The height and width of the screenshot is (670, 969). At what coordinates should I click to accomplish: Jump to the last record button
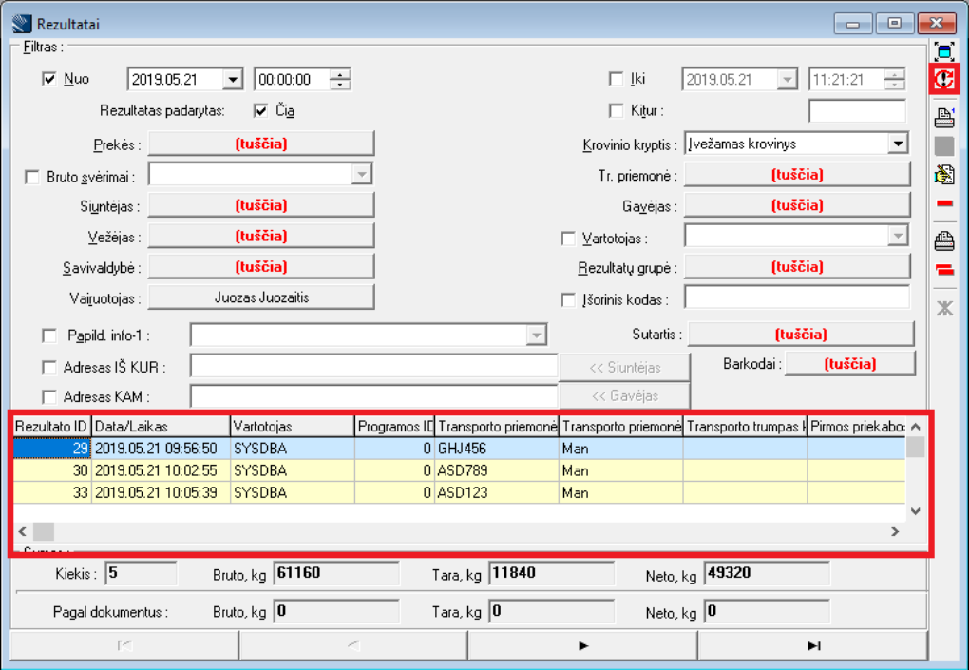coord(812,645)
